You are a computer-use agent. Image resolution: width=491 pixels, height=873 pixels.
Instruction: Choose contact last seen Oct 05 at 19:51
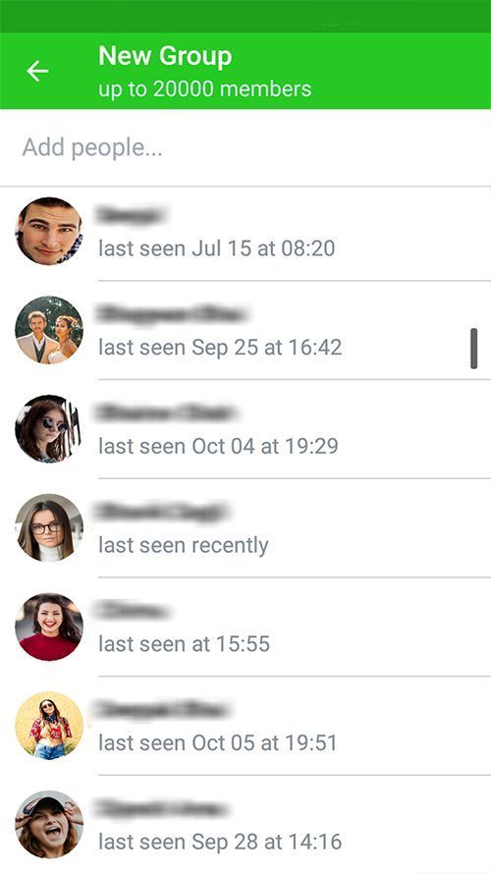pyautogui.click(x=245, y=726)
